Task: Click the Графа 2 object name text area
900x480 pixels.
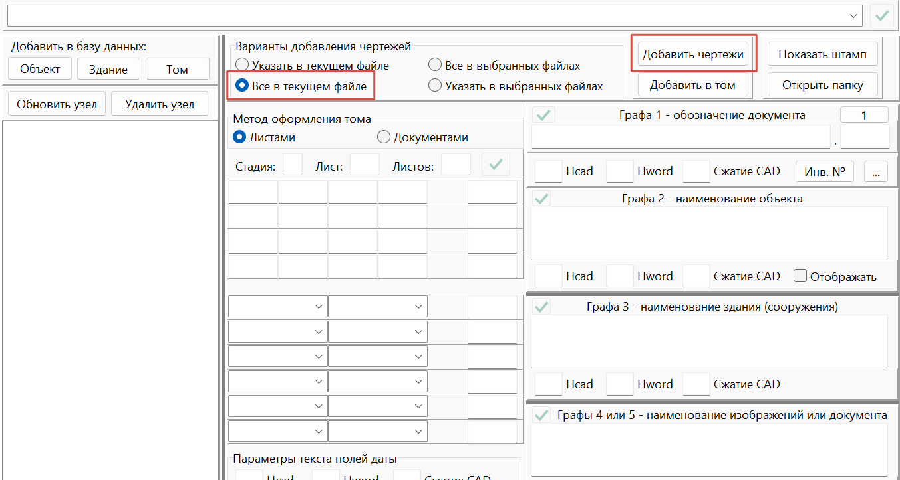Action: click(x=710, y=234)
